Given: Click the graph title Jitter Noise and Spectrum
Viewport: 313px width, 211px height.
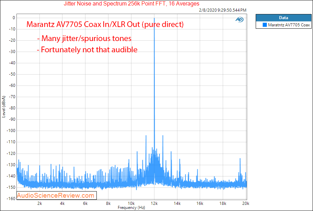Looking at the screenshot, I should point(131,3).
